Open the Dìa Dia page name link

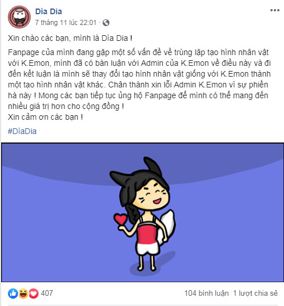pyautogui.click(x=49, y=11)
